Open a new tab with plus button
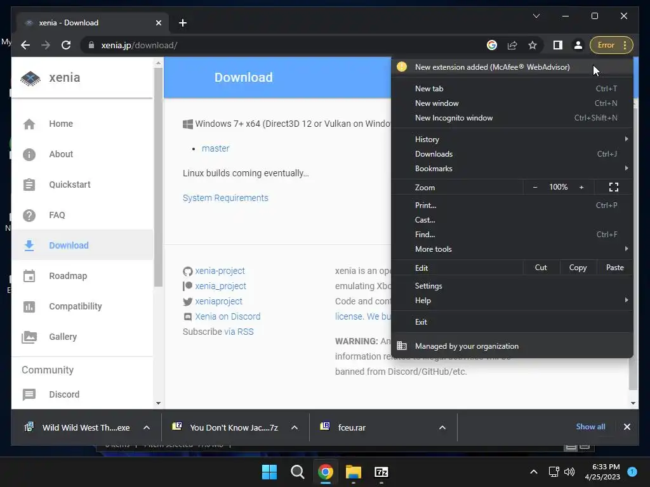The width and height of the screenshot is (650, 487). tap(183, 23)
